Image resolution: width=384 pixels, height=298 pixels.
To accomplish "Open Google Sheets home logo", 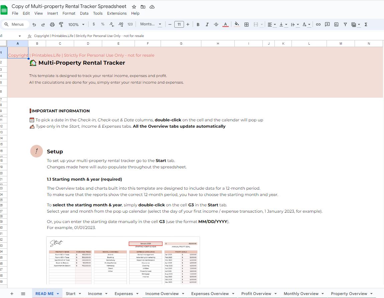I will point(4,11).
